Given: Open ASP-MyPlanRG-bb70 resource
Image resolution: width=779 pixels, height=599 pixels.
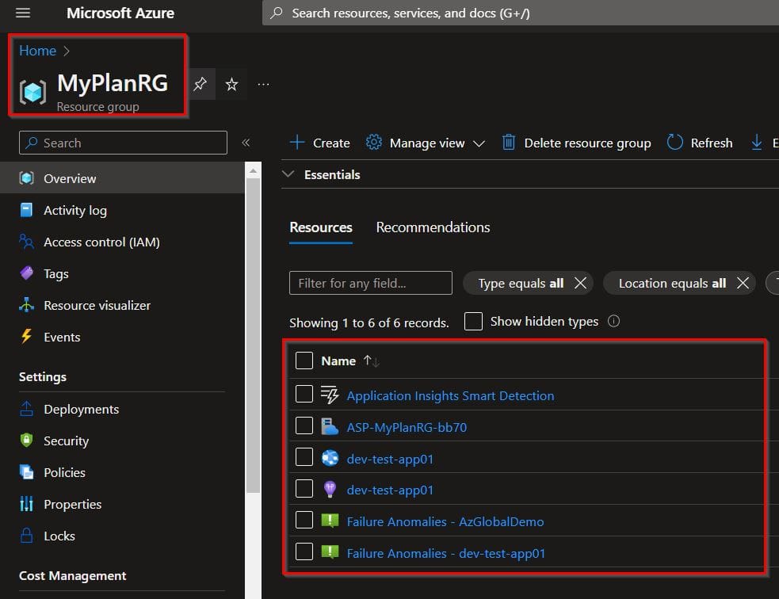Looking at the screenshot, I should [406, 425].
